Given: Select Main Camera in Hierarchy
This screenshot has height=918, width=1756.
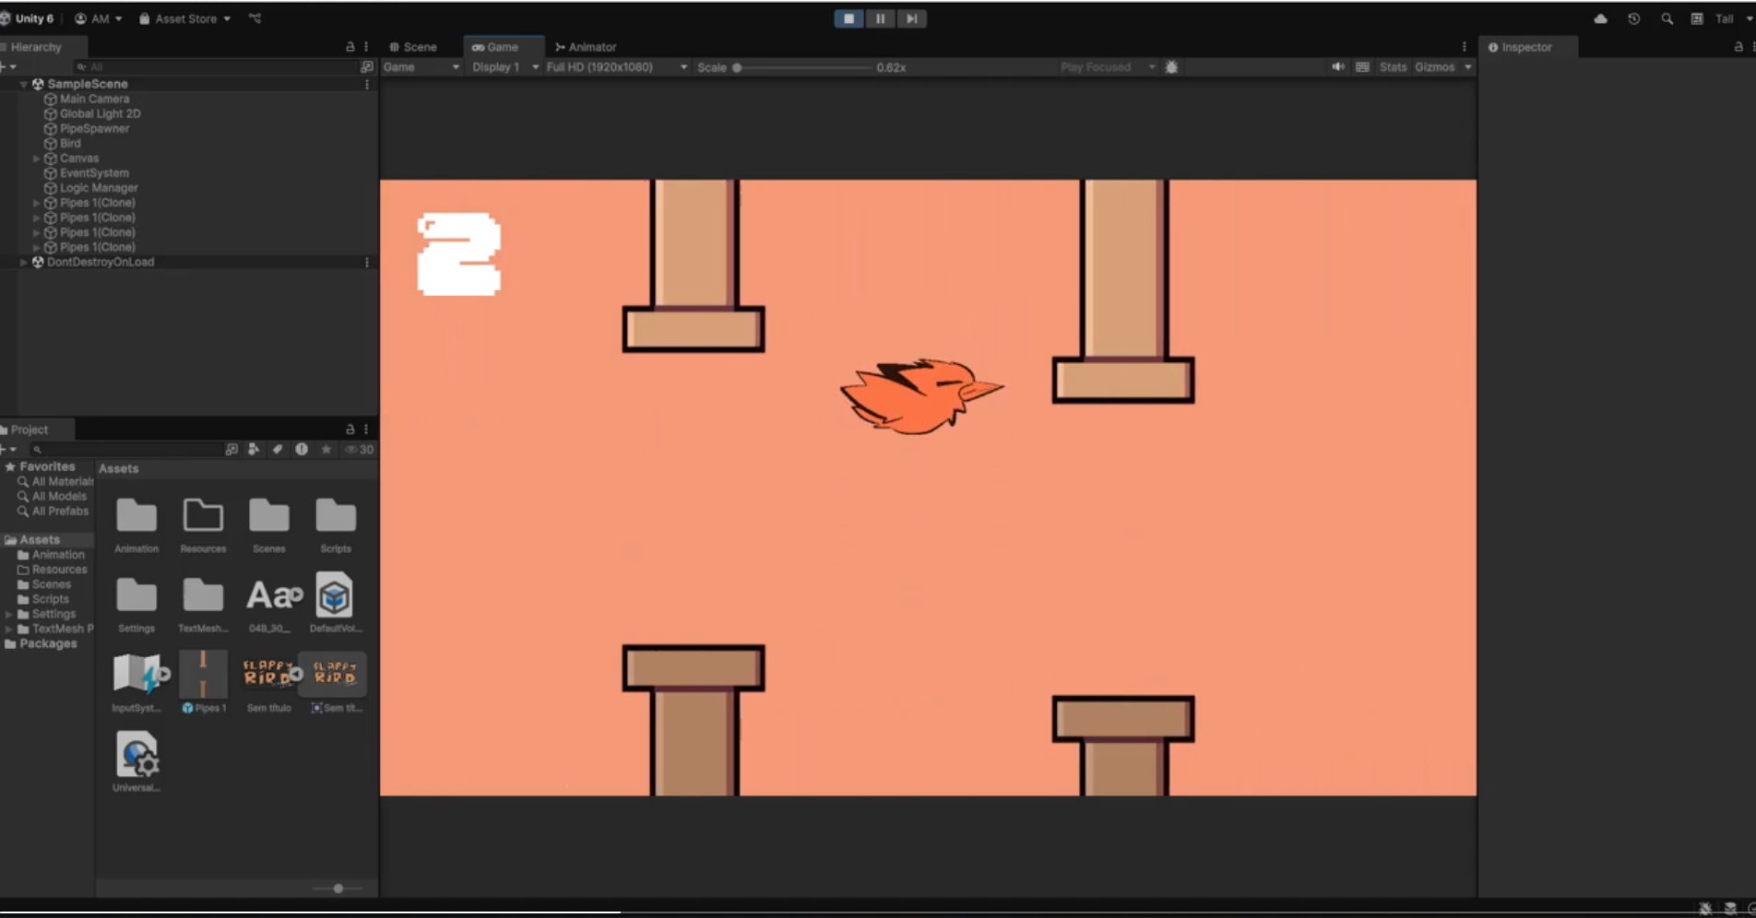Looking at the screenshot, I should (94, 99).
